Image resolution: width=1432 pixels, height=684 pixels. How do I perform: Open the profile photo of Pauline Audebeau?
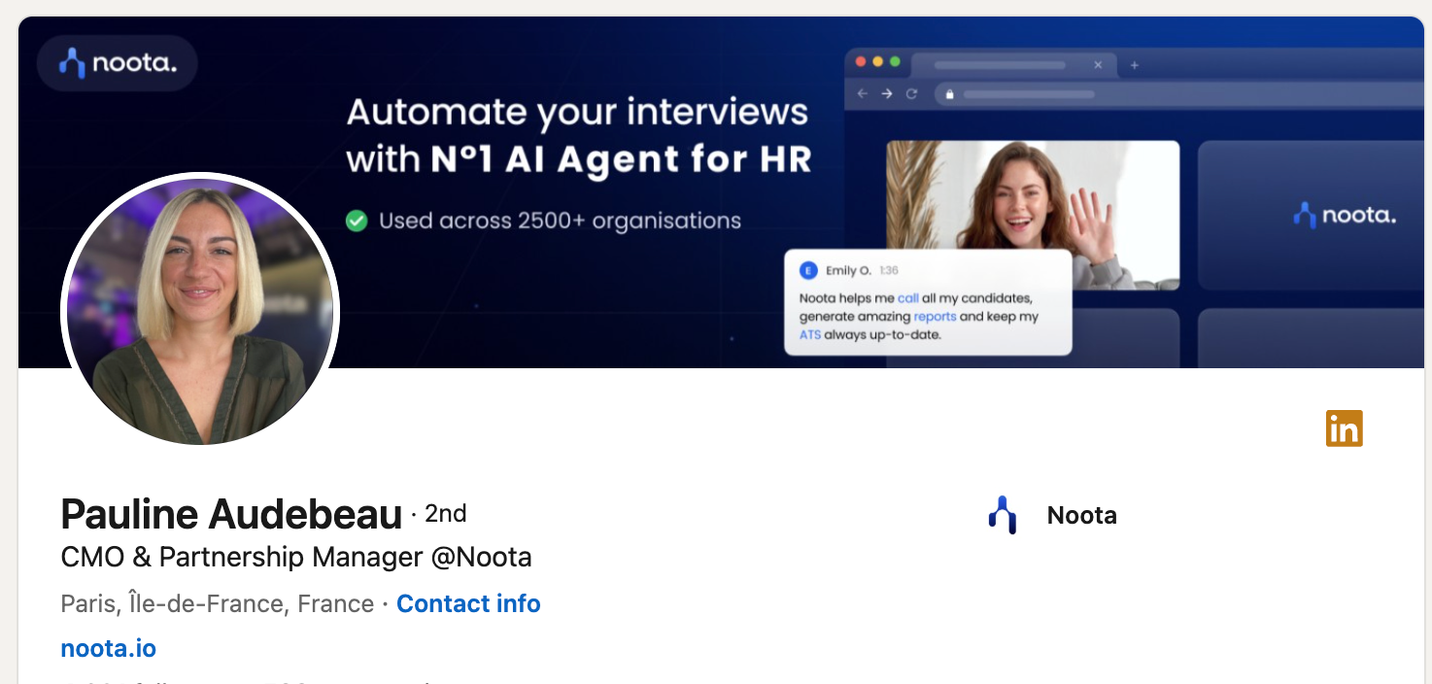200,310
